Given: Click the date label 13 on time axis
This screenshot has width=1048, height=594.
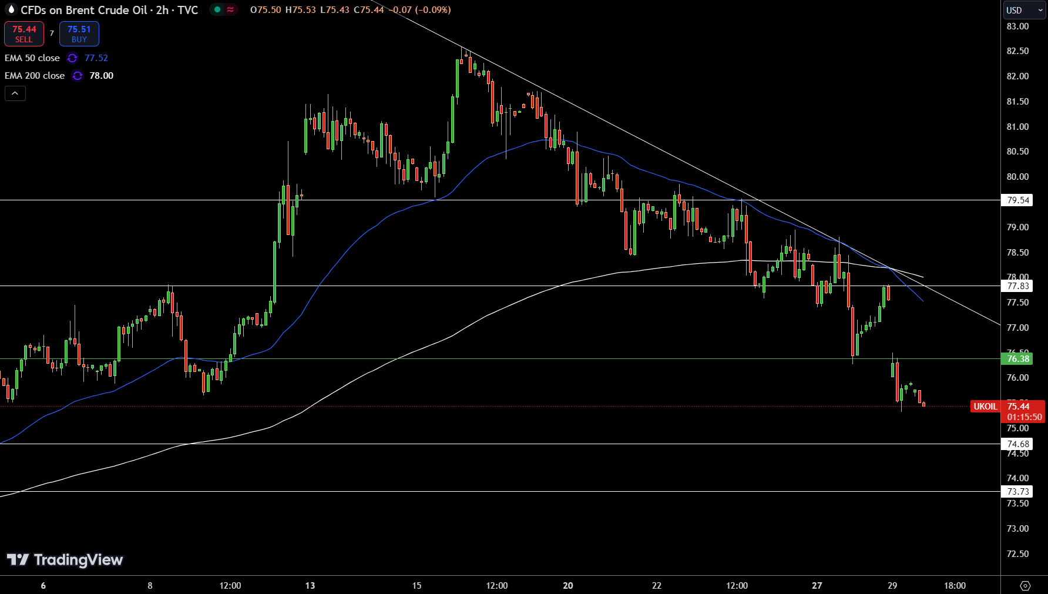Looking at the screenshot, I should click(x=310, y=586).
